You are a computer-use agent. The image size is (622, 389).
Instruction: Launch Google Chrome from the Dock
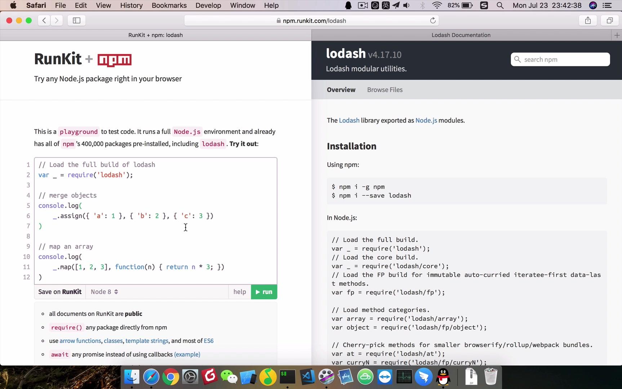(x=171, y=377)
